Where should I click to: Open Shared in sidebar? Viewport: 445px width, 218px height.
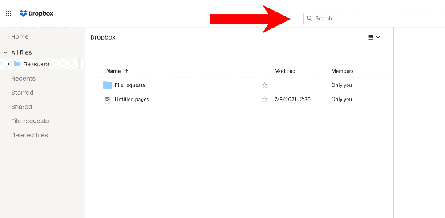point(21,107)
